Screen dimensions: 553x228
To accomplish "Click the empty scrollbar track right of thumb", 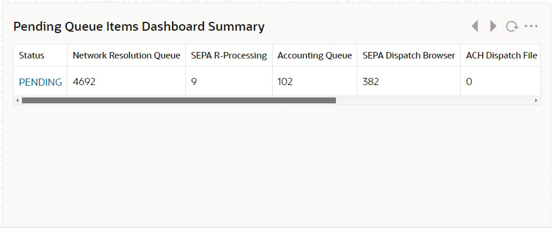I will [435, 100].
